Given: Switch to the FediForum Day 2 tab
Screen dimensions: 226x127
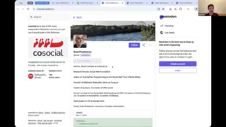Looking at the screenshot, I should pos(88,3).
